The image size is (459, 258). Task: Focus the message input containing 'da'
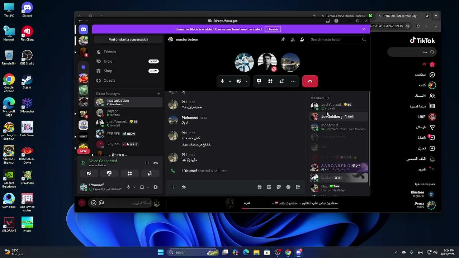click(x=217, y=187)
